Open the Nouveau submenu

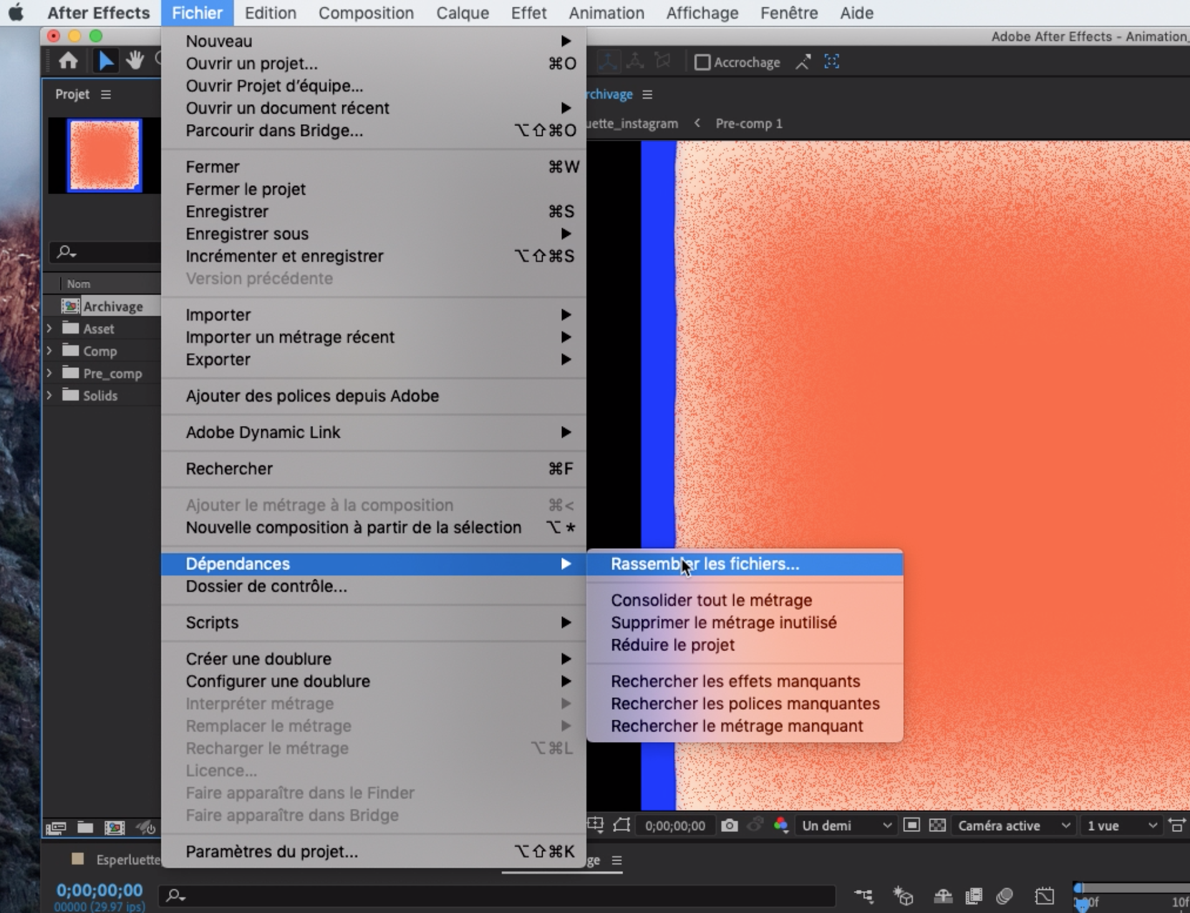click(374, 41)
